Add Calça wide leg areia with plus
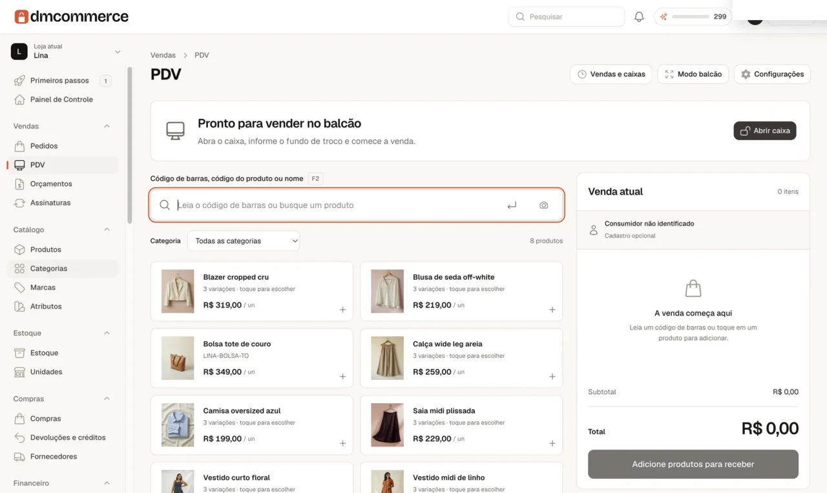The image size is (827, 493). coord(552,377)
